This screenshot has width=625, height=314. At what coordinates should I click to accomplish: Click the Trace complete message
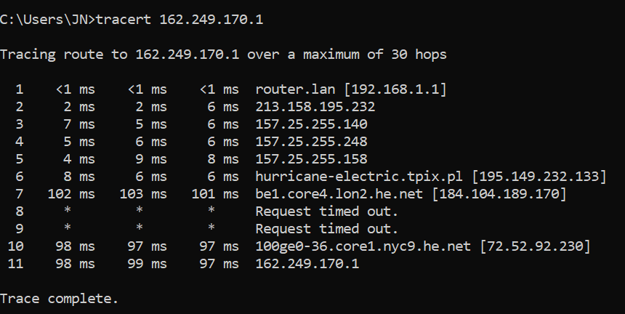[x=59, y=299]
